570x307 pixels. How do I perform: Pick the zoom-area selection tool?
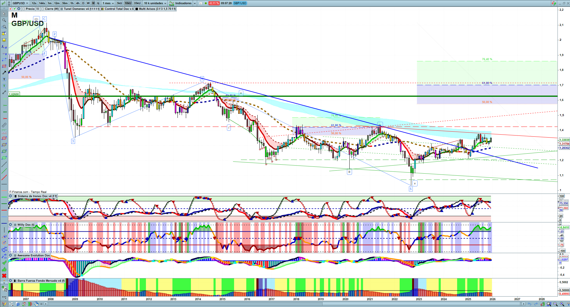coord(4,27)
